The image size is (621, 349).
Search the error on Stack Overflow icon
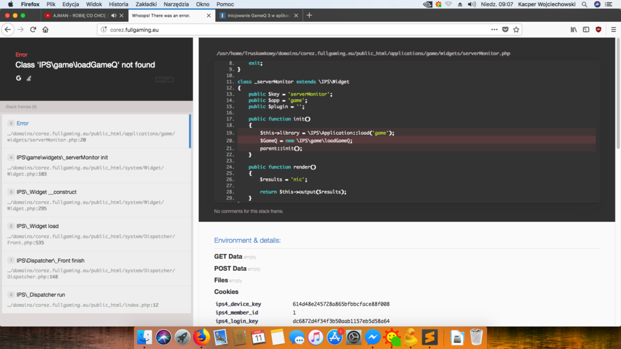[29, 78]
